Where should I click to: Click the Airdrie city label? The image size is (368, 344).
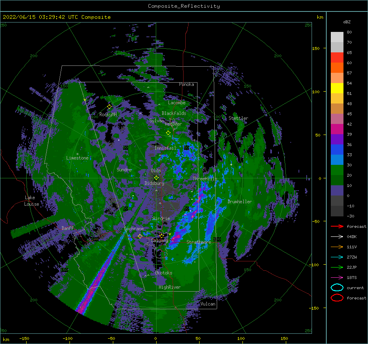coord(161,218)
